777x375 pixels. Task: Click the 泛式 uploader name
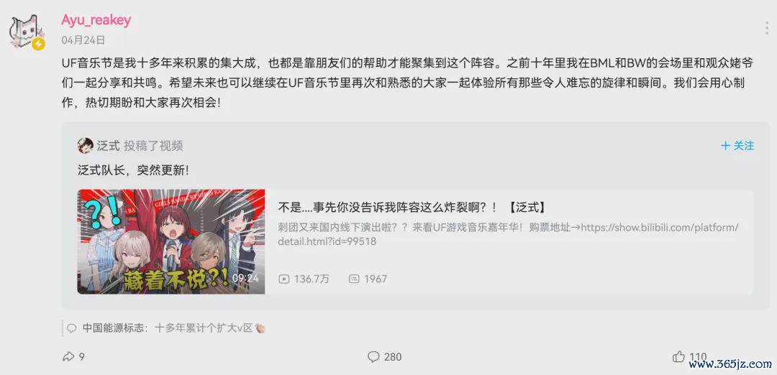click(x=109, y=145)
